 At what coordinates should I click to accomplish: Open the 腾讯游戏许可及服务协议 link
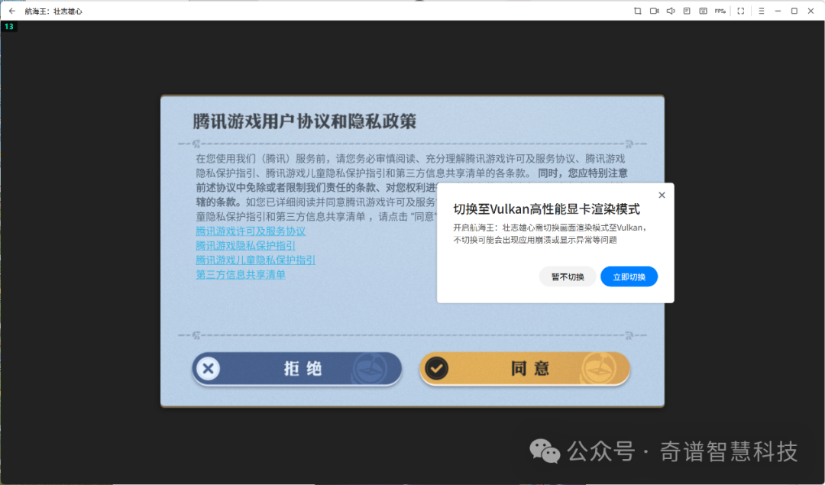tap(251, 231)
